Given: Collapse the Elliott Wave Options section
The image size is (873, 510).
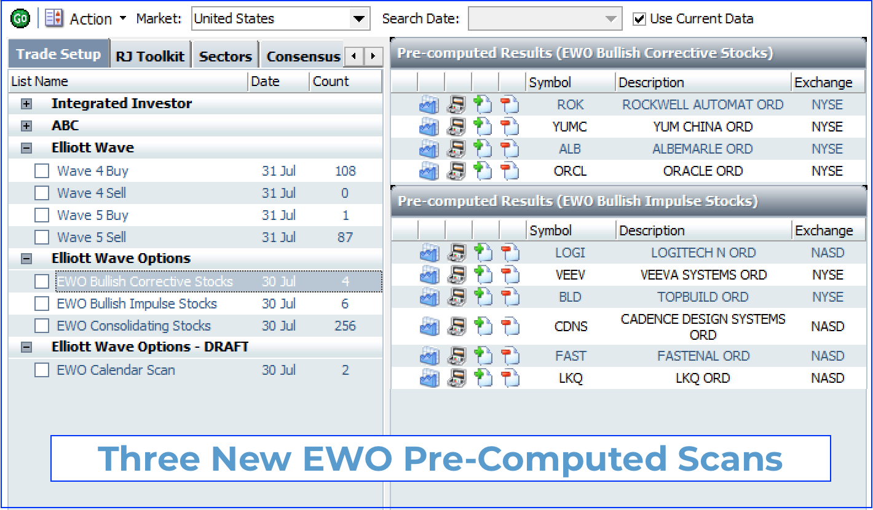Looking at the screenshot, I should tap(25, 258).
